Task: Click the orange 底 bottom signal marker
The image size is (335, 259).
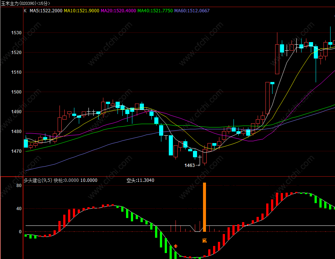Action: point(204,240)
